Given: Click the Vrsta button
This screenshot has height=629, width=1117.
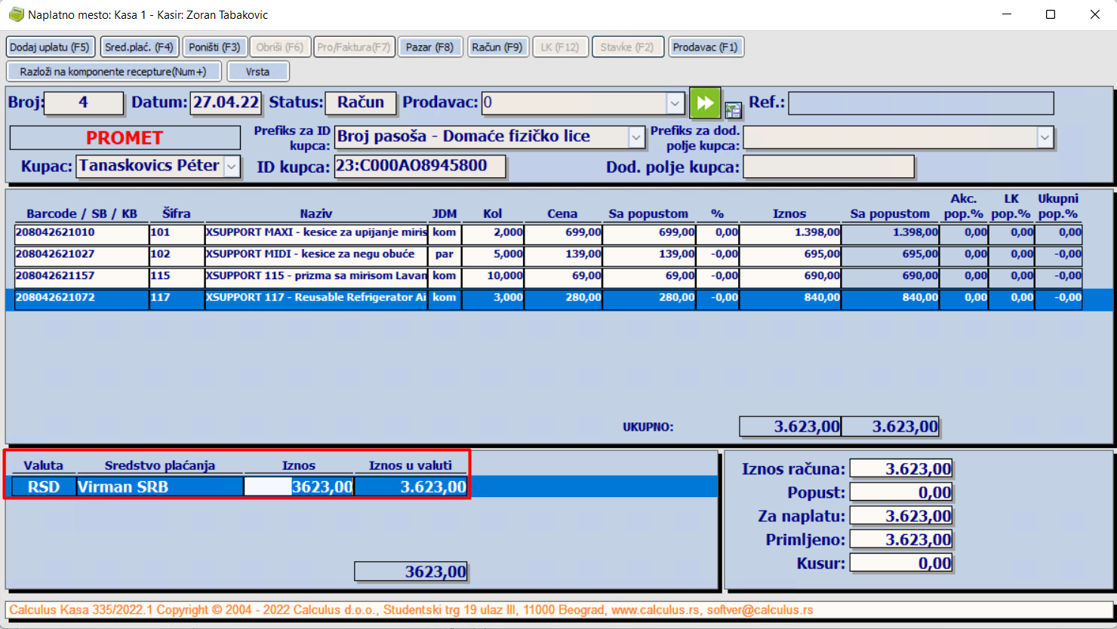Looking at the screenshot, I should pyautogui.click(x=257, y=72).
